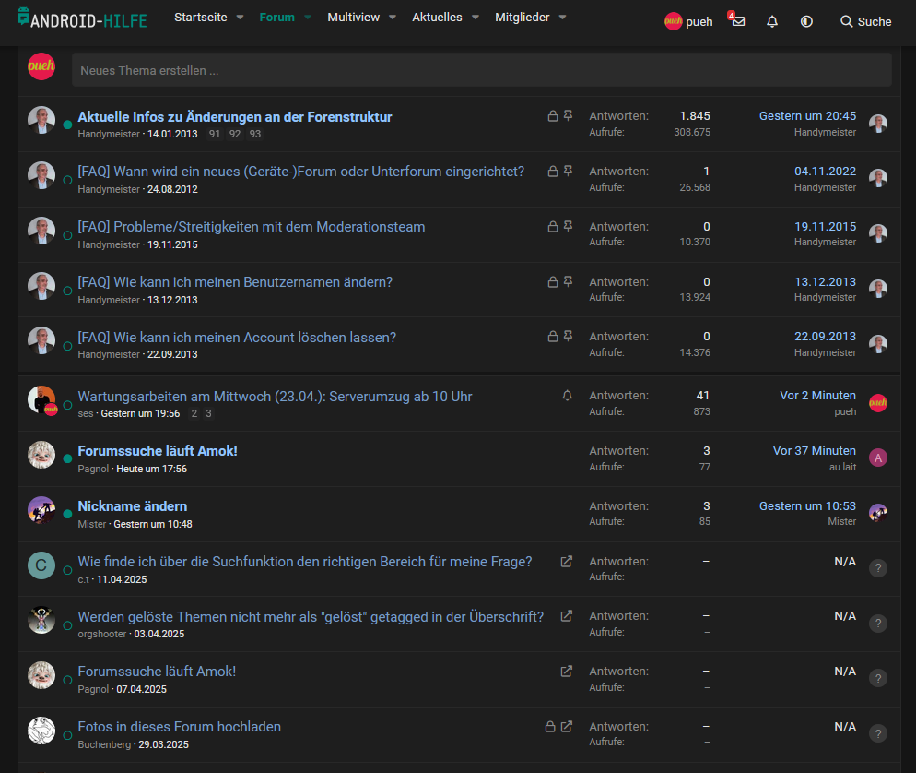Image resolution: width=916 pixels, height=773 pixels.
Task: Open the private messages envelope icon
Action: [x=738, y=21]
